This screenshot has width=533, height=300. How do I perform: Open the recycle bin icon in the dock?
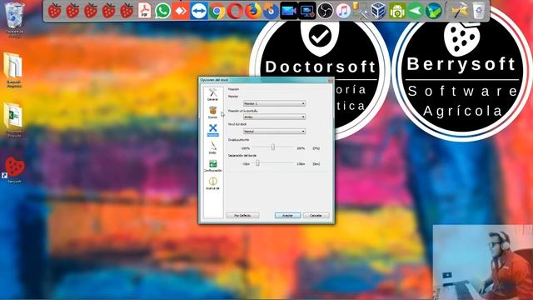point(478,11)
